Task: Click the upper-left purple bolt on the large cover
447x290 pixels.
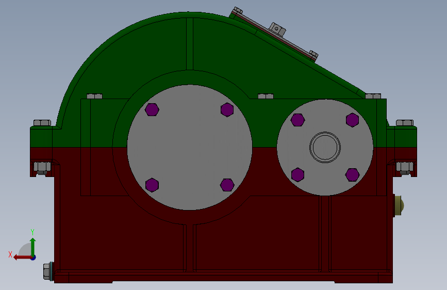Action: (152, 109)
